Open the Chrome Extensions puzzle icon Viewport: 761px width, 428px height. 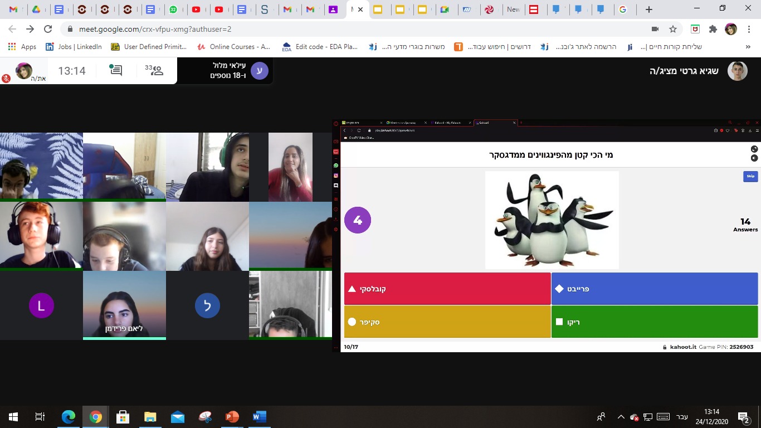[x=713, y=29]
